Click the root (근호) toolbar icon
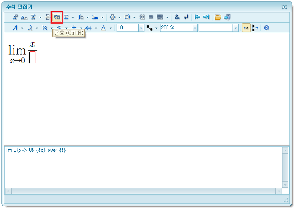This screenshot has height=208, width=294. point(57,17)
